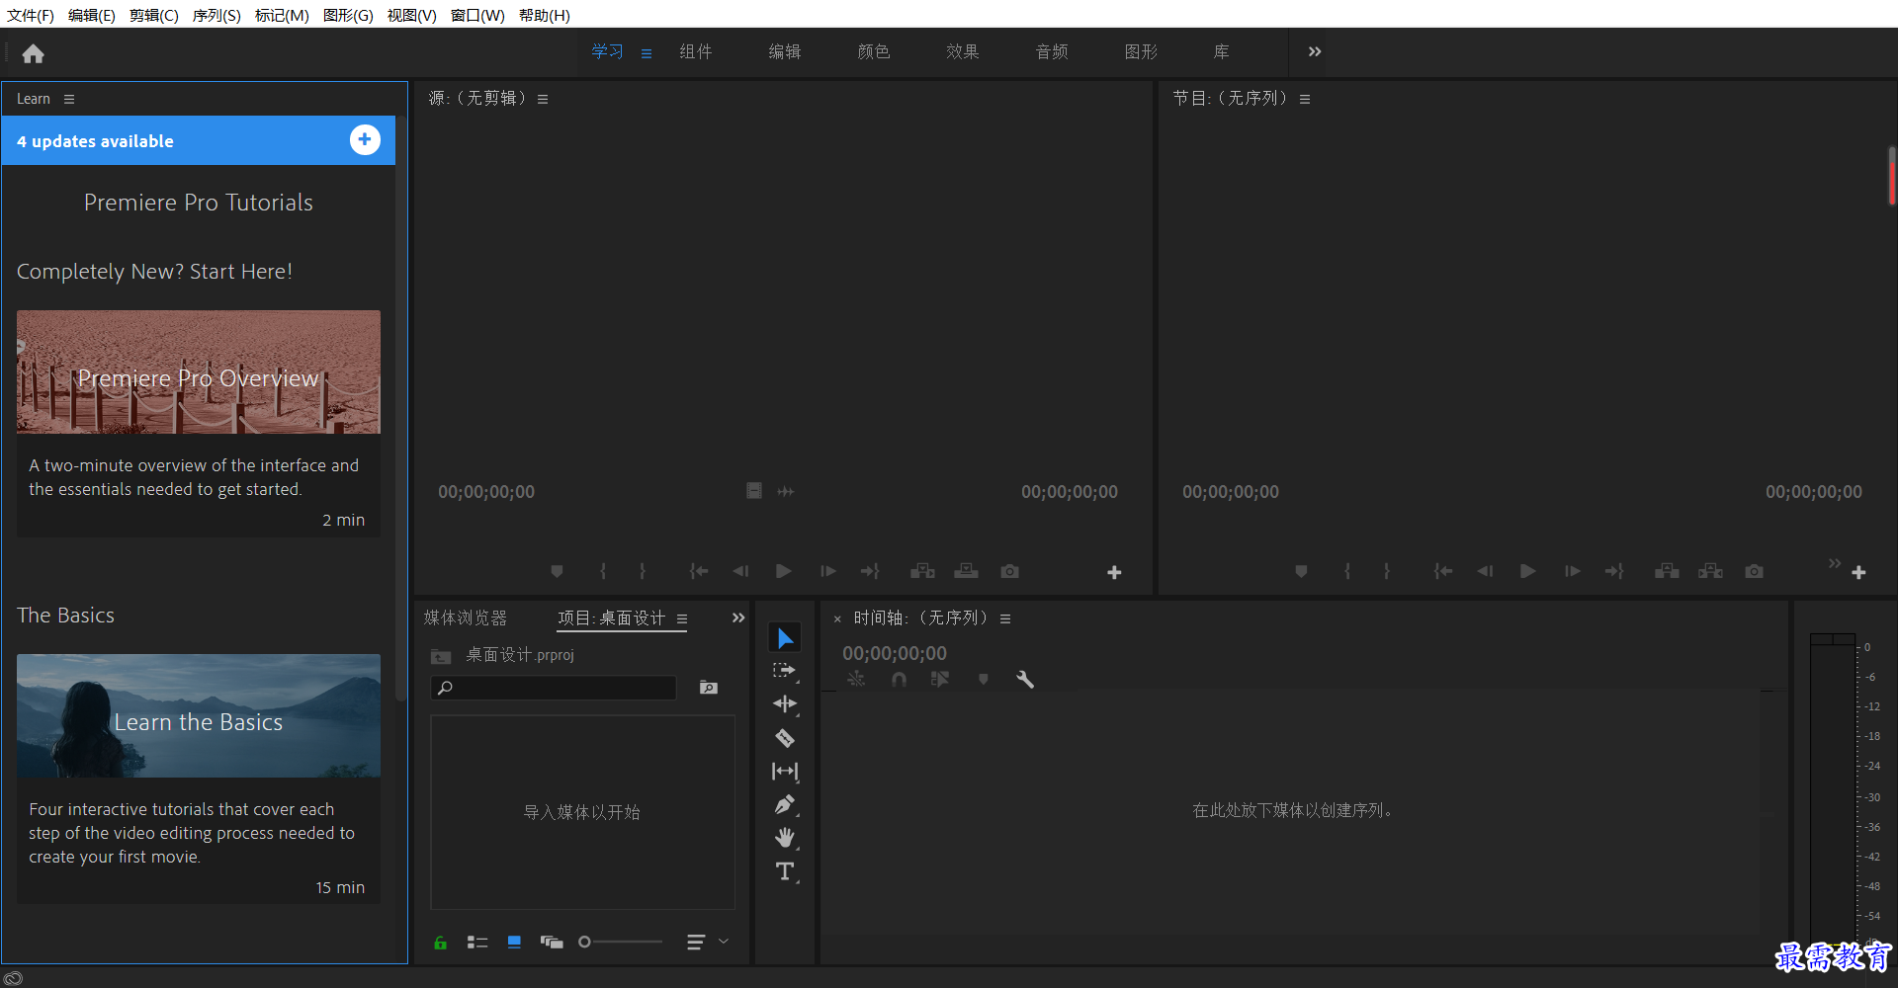Open 窗口(W) menu
Viewport: 1898px width, 988px height.
(x=477, y=15)
